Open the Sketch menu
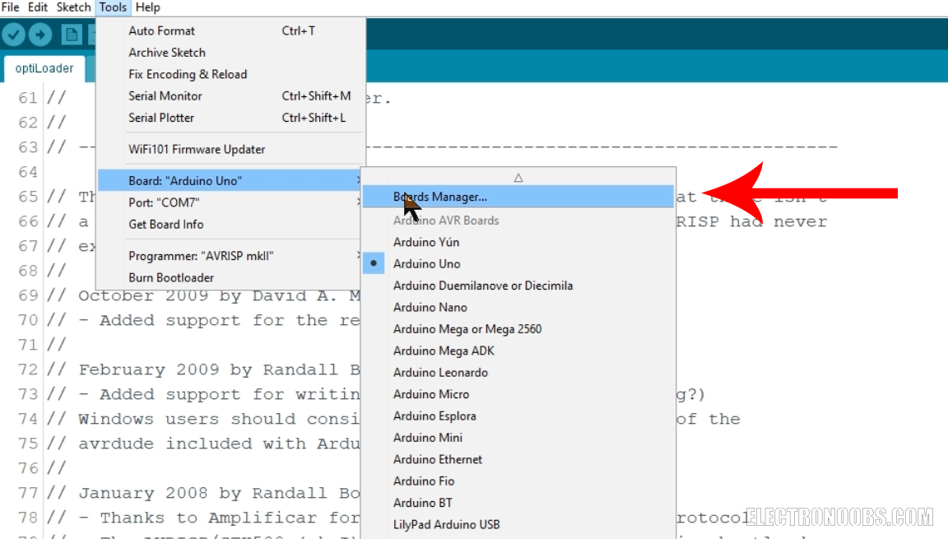This screenshot has width=948, height=539. [x=73, y=7]
